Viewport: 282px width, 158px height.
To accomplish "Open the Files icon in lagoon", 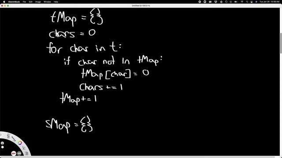I will (26, 153).
